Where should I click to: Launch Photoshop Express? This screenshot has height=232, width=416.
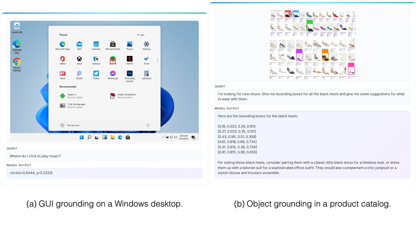point(130,76)
